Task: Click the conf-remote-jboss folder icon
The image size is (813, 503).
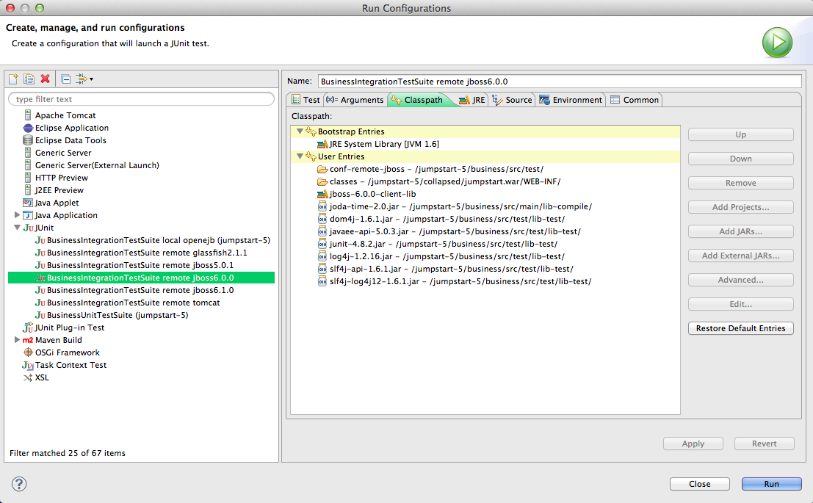Action: (322, 169)
